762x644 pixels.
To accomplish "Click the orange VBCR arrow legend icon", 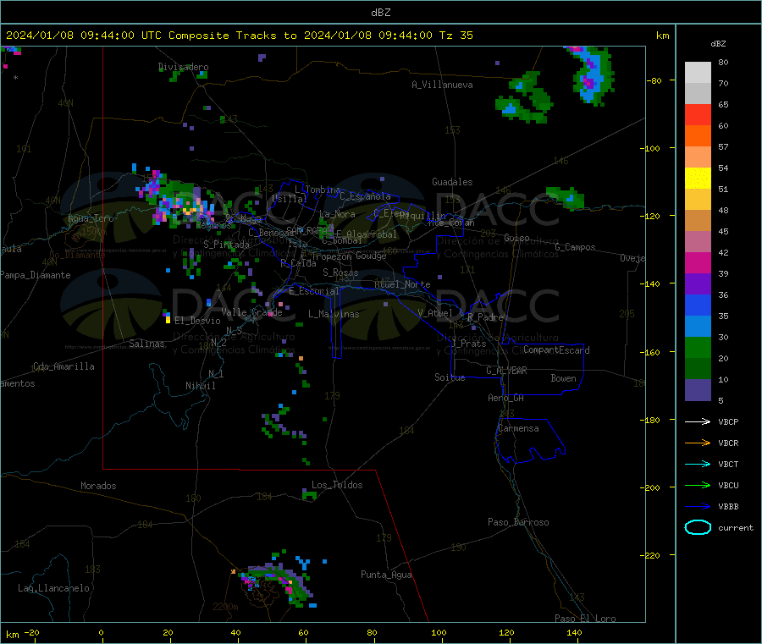I will (x=698, y=443).
